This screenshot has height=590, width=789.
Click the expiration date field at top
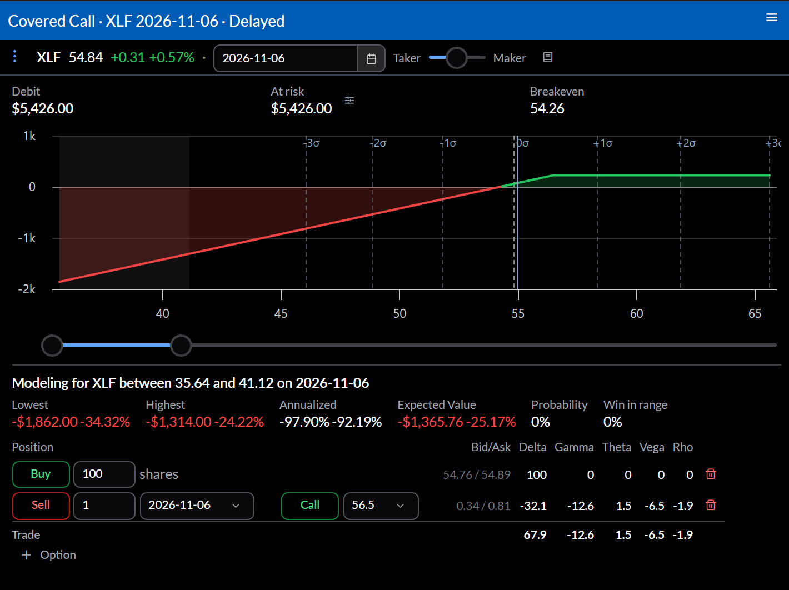(x=285, y=58)
